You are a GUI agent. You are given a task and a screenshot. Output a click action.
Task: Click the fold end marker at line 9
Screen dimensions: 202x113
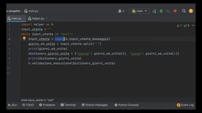tap(20, 63)
